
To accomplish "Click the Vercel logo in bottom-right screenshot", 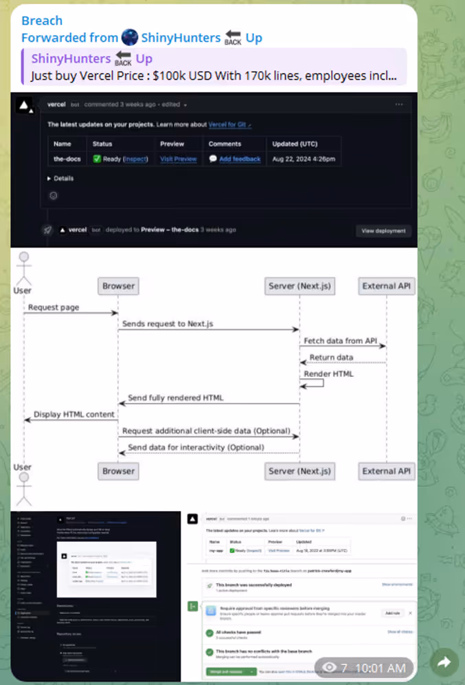I will pyautogui.click(x=192, y=519).
